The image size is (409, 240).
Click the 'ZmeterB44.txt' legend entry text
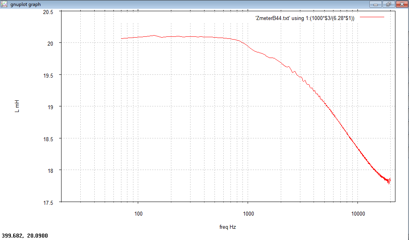pos(305,18)
